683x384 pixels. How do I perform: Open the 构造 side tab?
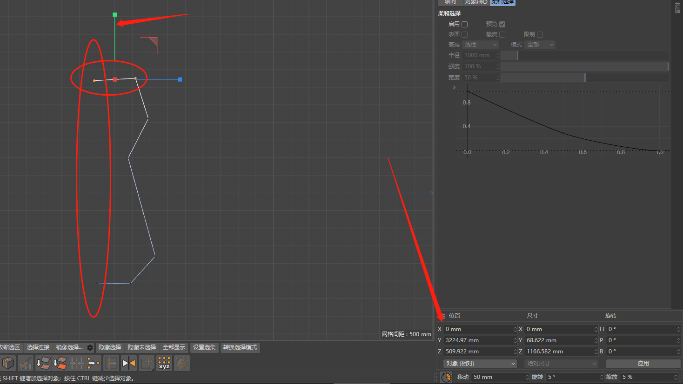tap(677, 7)
